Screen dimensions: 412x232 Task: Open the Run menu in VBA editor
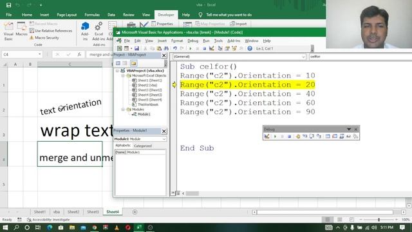tap(206, 41)
